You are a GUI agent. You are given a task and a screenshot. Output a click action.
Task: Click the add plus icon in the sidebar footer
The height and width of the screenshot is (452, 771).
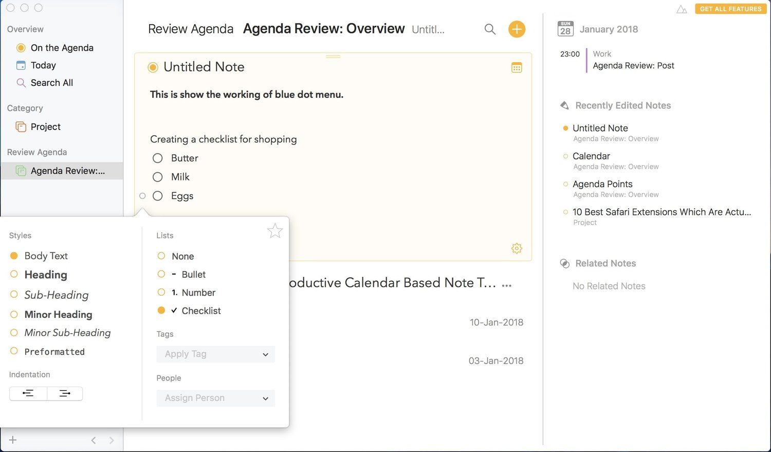coord(13,440)
